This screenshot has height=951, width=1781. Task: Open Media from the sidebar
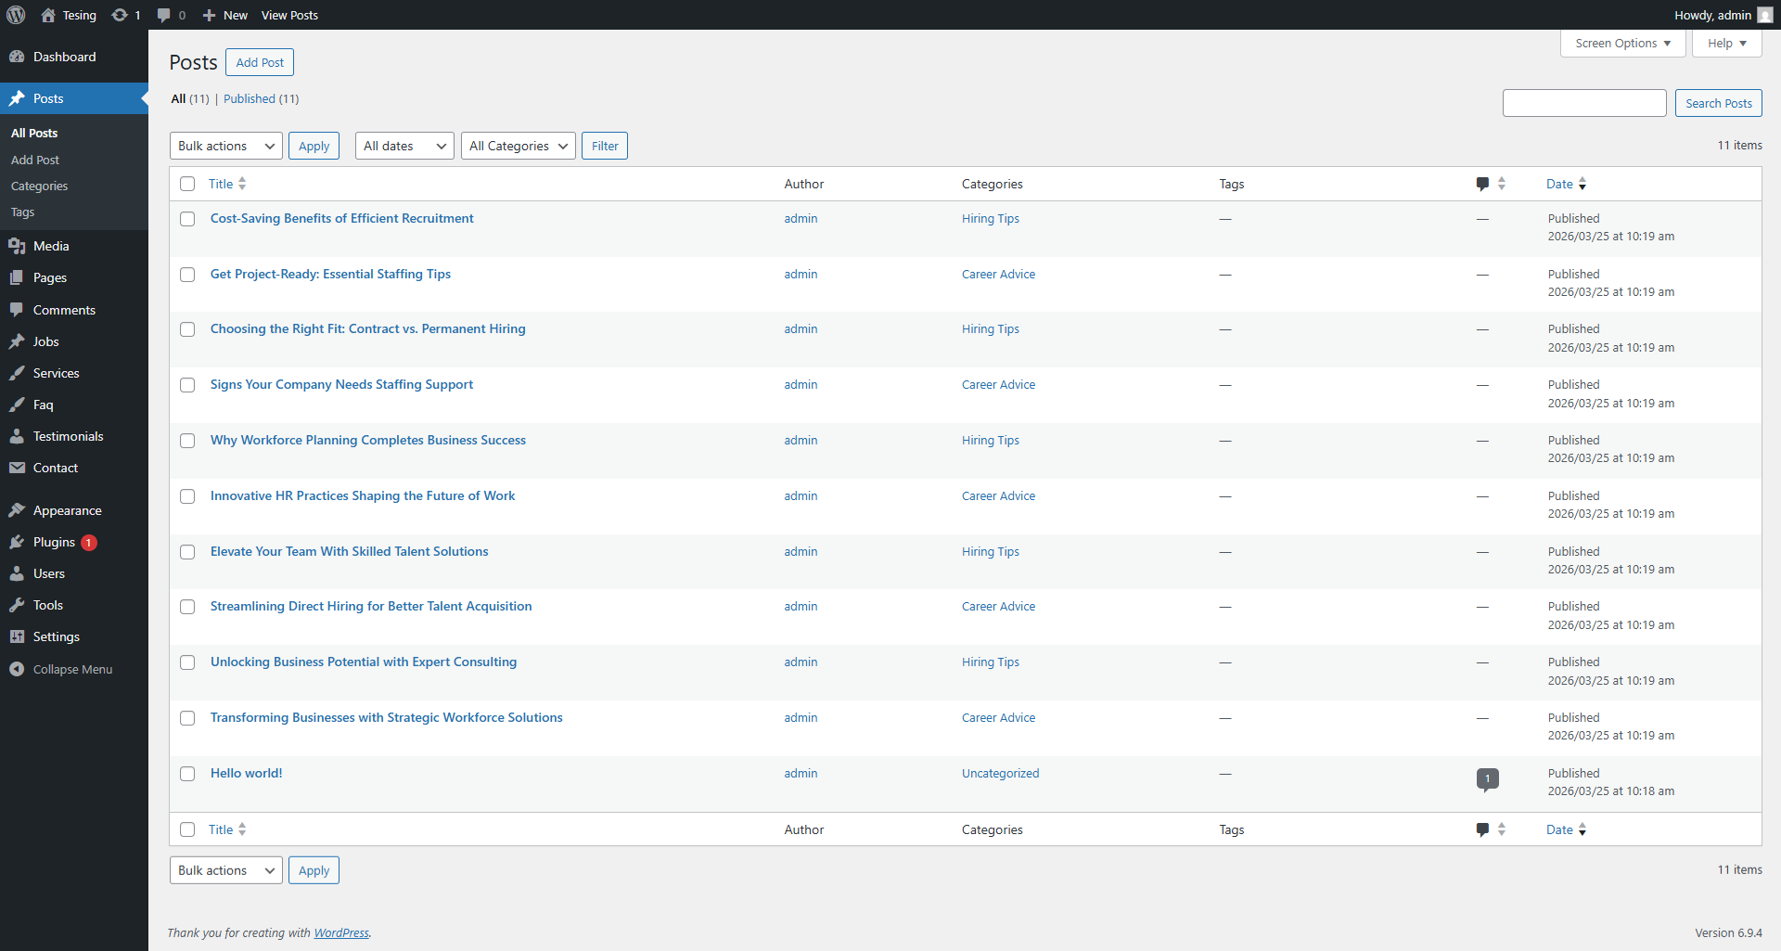[51, 246]
